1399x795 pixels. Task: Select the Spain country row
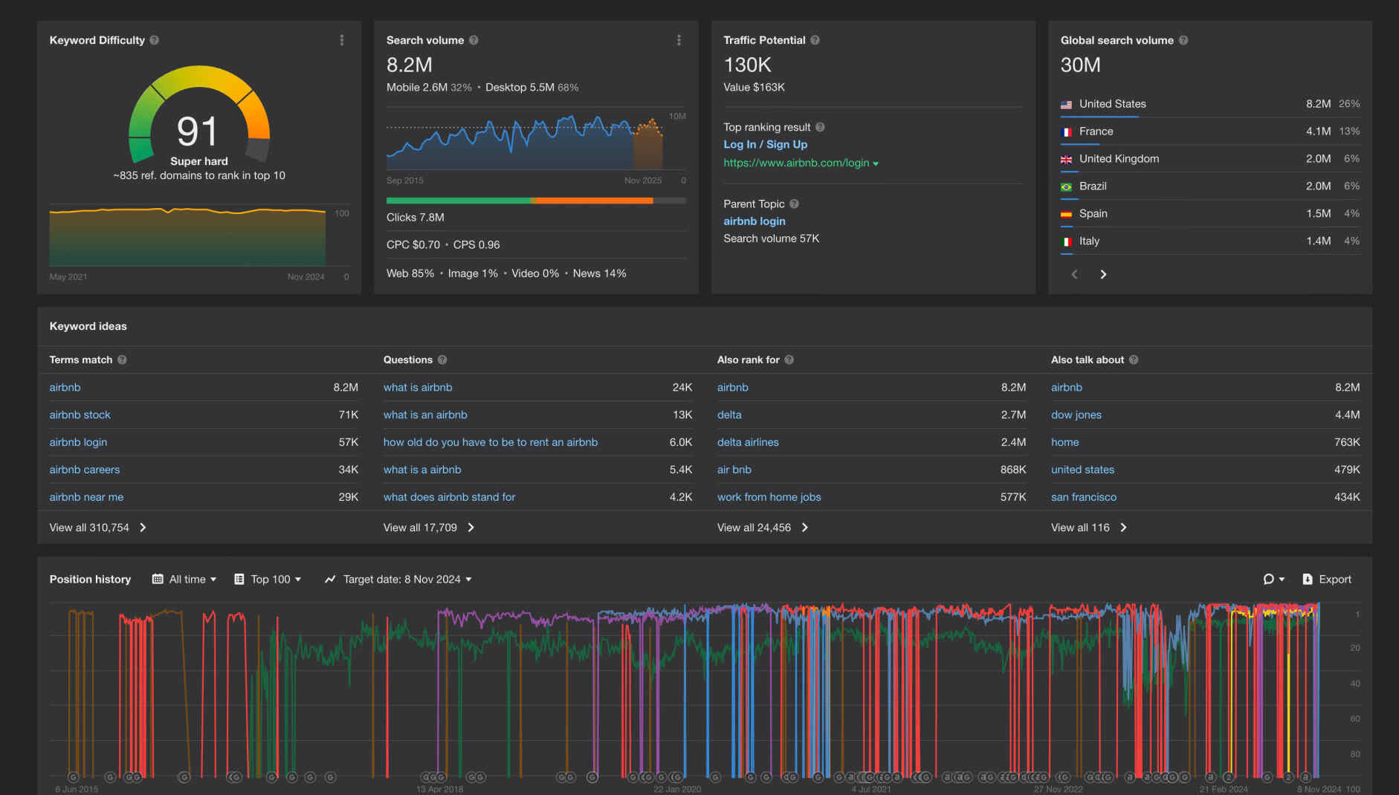point(1210,214)
